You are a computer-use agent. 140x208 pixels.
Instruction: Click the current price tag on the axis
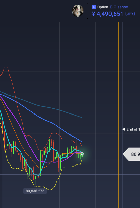click(132, 154)
